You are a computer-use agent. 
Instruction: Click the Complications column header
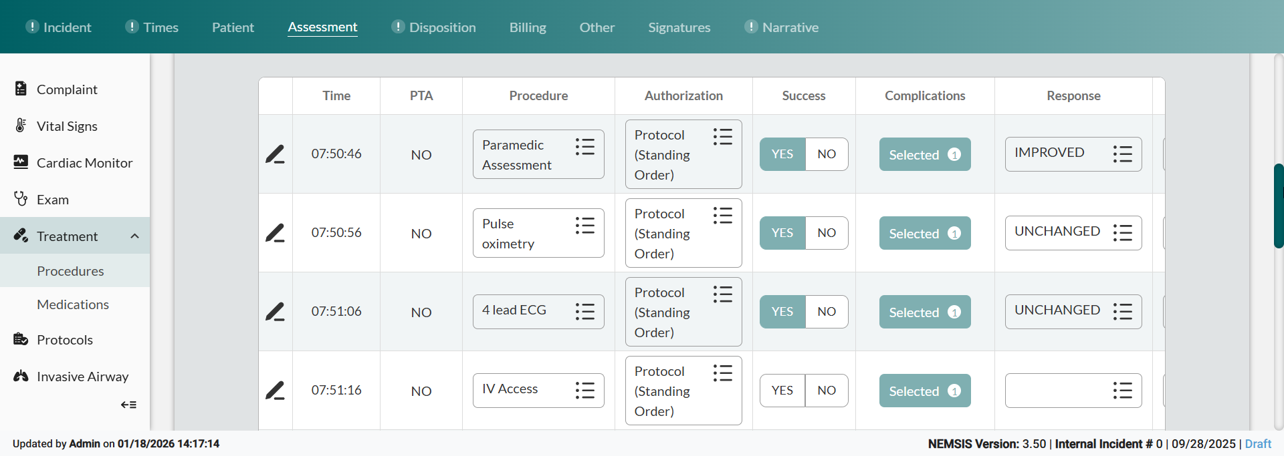925,95
